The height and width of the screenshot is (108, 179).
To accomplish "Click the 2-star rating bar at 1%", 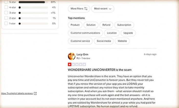I will (33, 18).
